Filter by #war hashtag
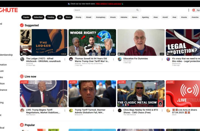 [174, 17]
